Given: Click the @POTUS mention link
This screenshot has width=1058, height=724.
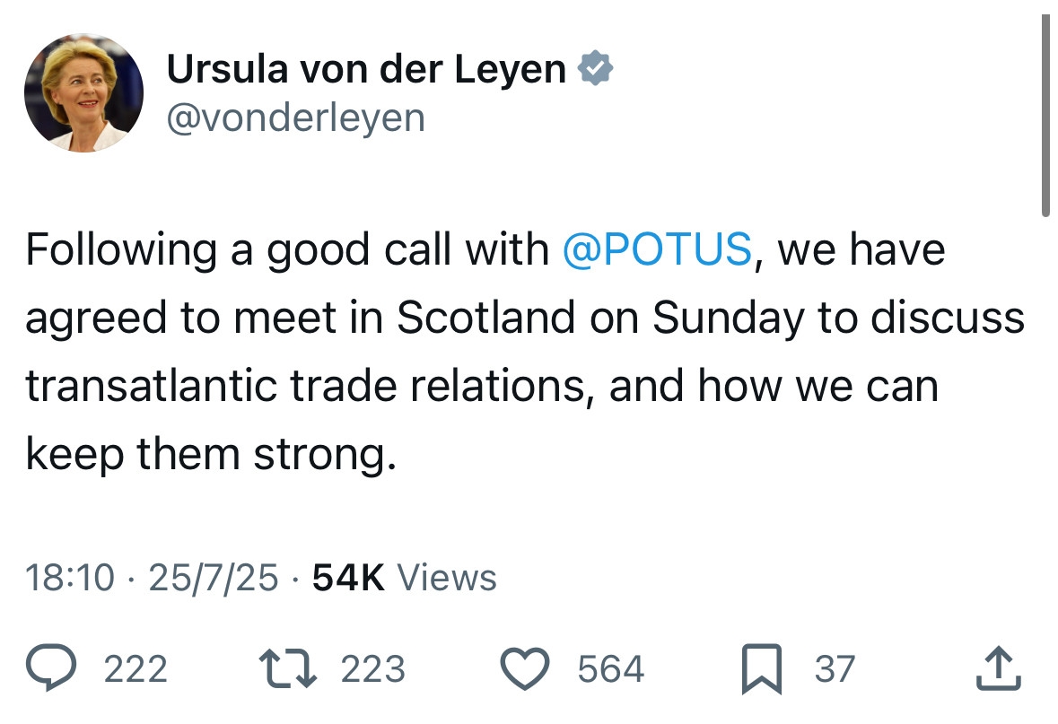Looking at the screenshot, I should click(657, 249).
